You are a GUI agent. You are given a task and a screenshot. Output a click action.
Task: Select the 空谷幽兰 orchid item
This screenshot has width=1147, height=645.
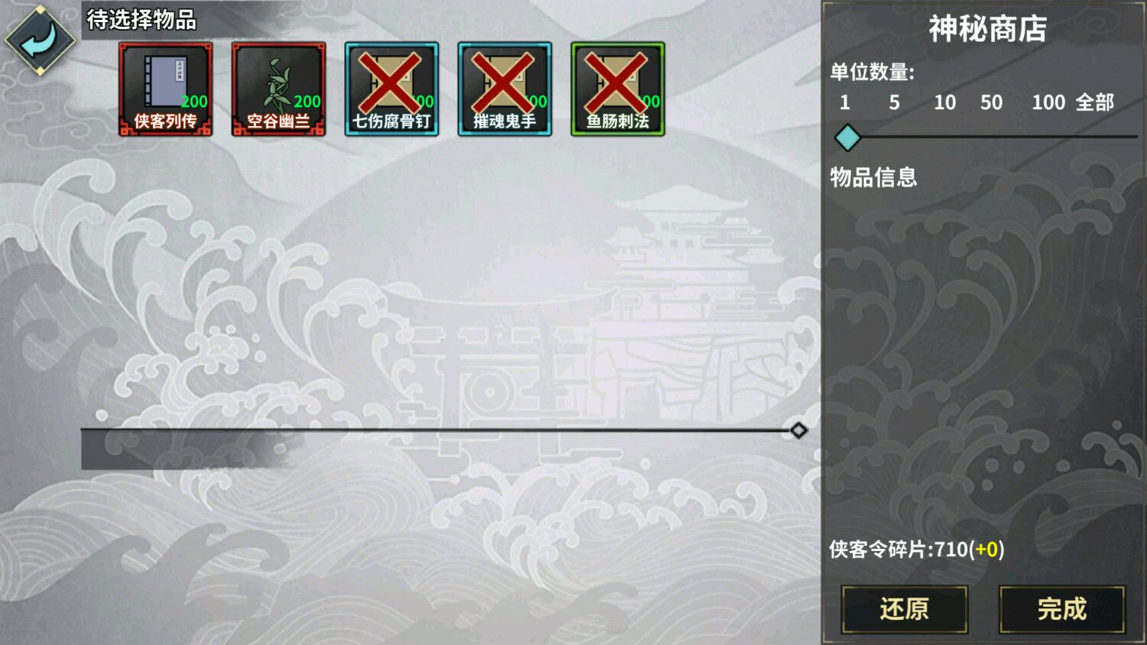(278, 89)
